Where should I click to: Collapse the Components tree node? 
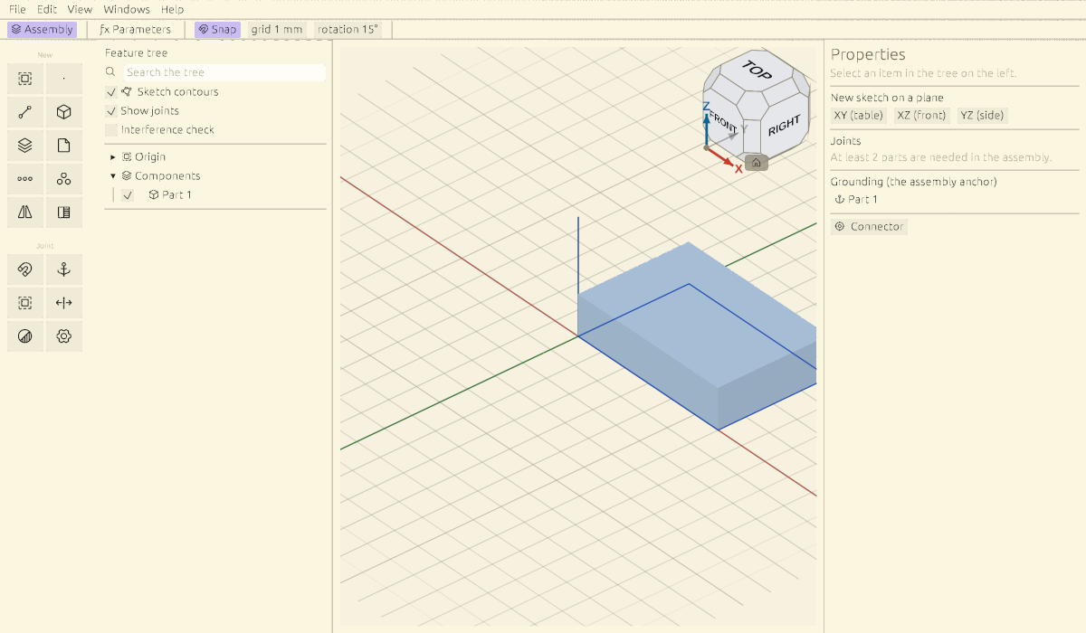click(113, 176)
